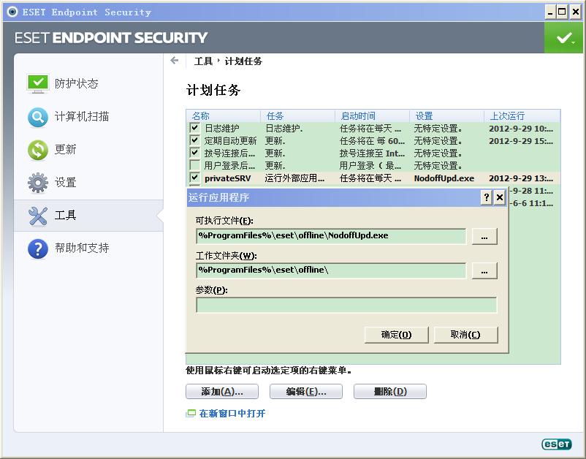
Task: Browse for the 工作文件夹 working folder
Action: coord(484,271)
